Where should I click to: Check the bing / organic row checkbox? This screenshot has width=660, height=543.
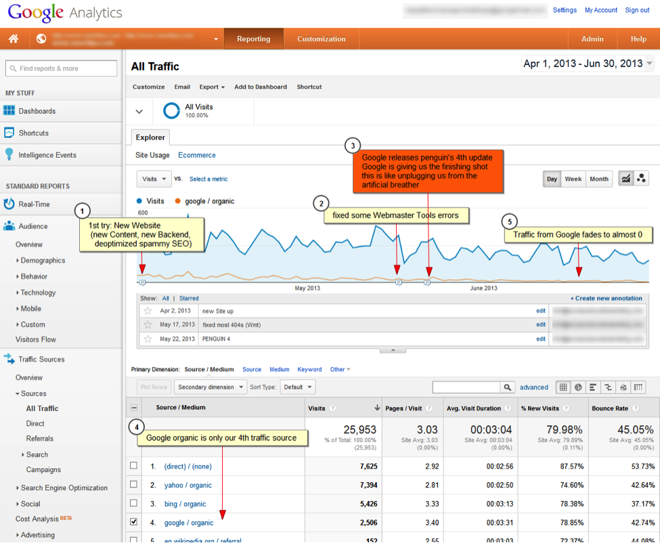pyautogui.click(x=133, y=503)
